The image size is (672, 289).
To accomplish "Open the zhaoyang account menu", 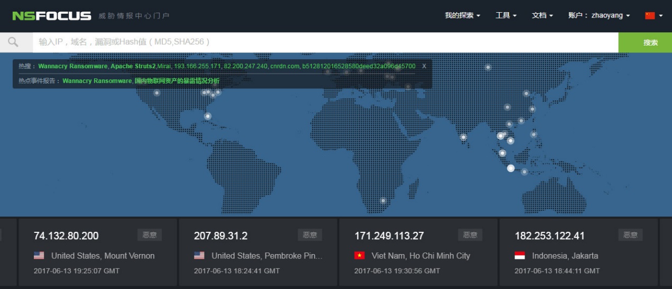I will [599, 16].
